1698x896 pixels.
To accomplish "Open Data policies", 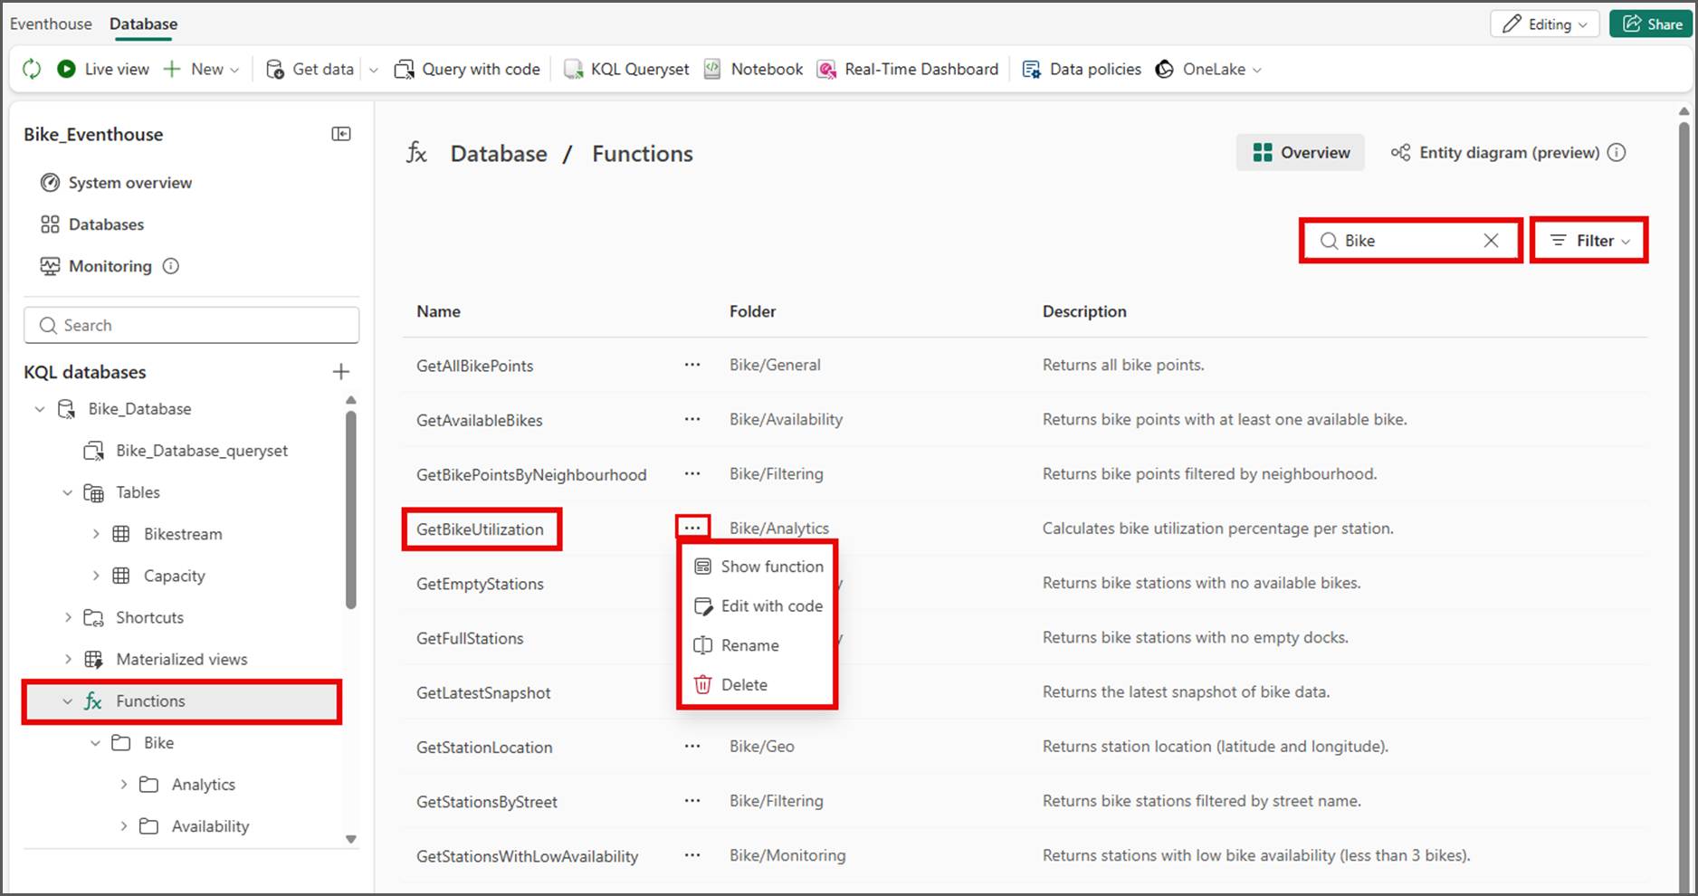I will pos(1081,69).
